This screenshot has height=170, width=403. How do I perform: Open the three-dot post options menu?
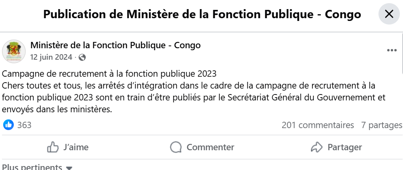pos(392,51)
